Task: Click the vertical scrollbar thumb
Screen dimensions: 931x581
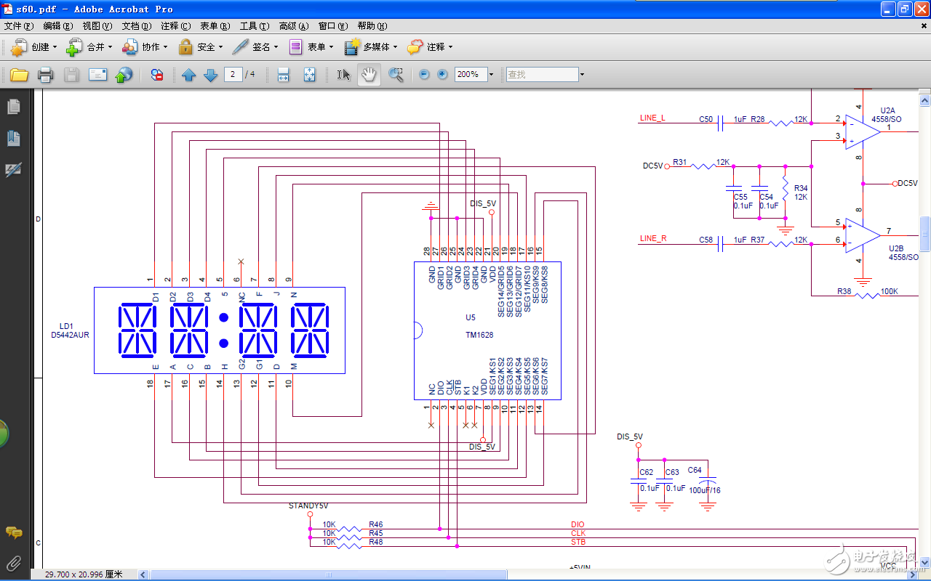Action: click(925, 234)
